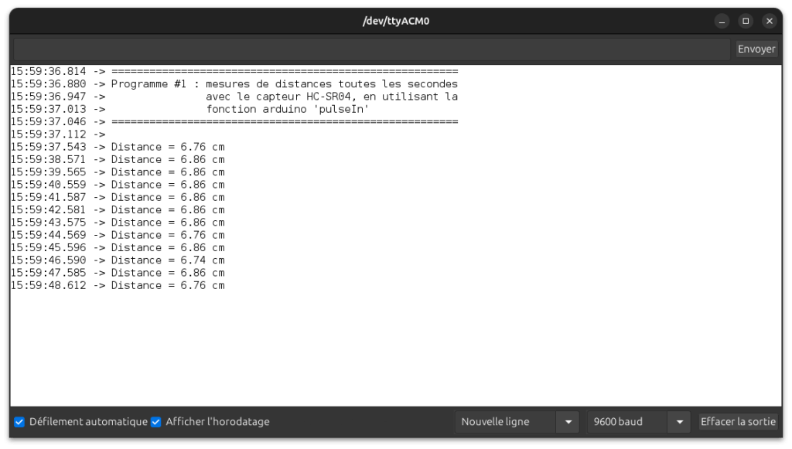
Task: Close the /dev/ttyACM0 serial monitor window
Action: pos(770,21)
